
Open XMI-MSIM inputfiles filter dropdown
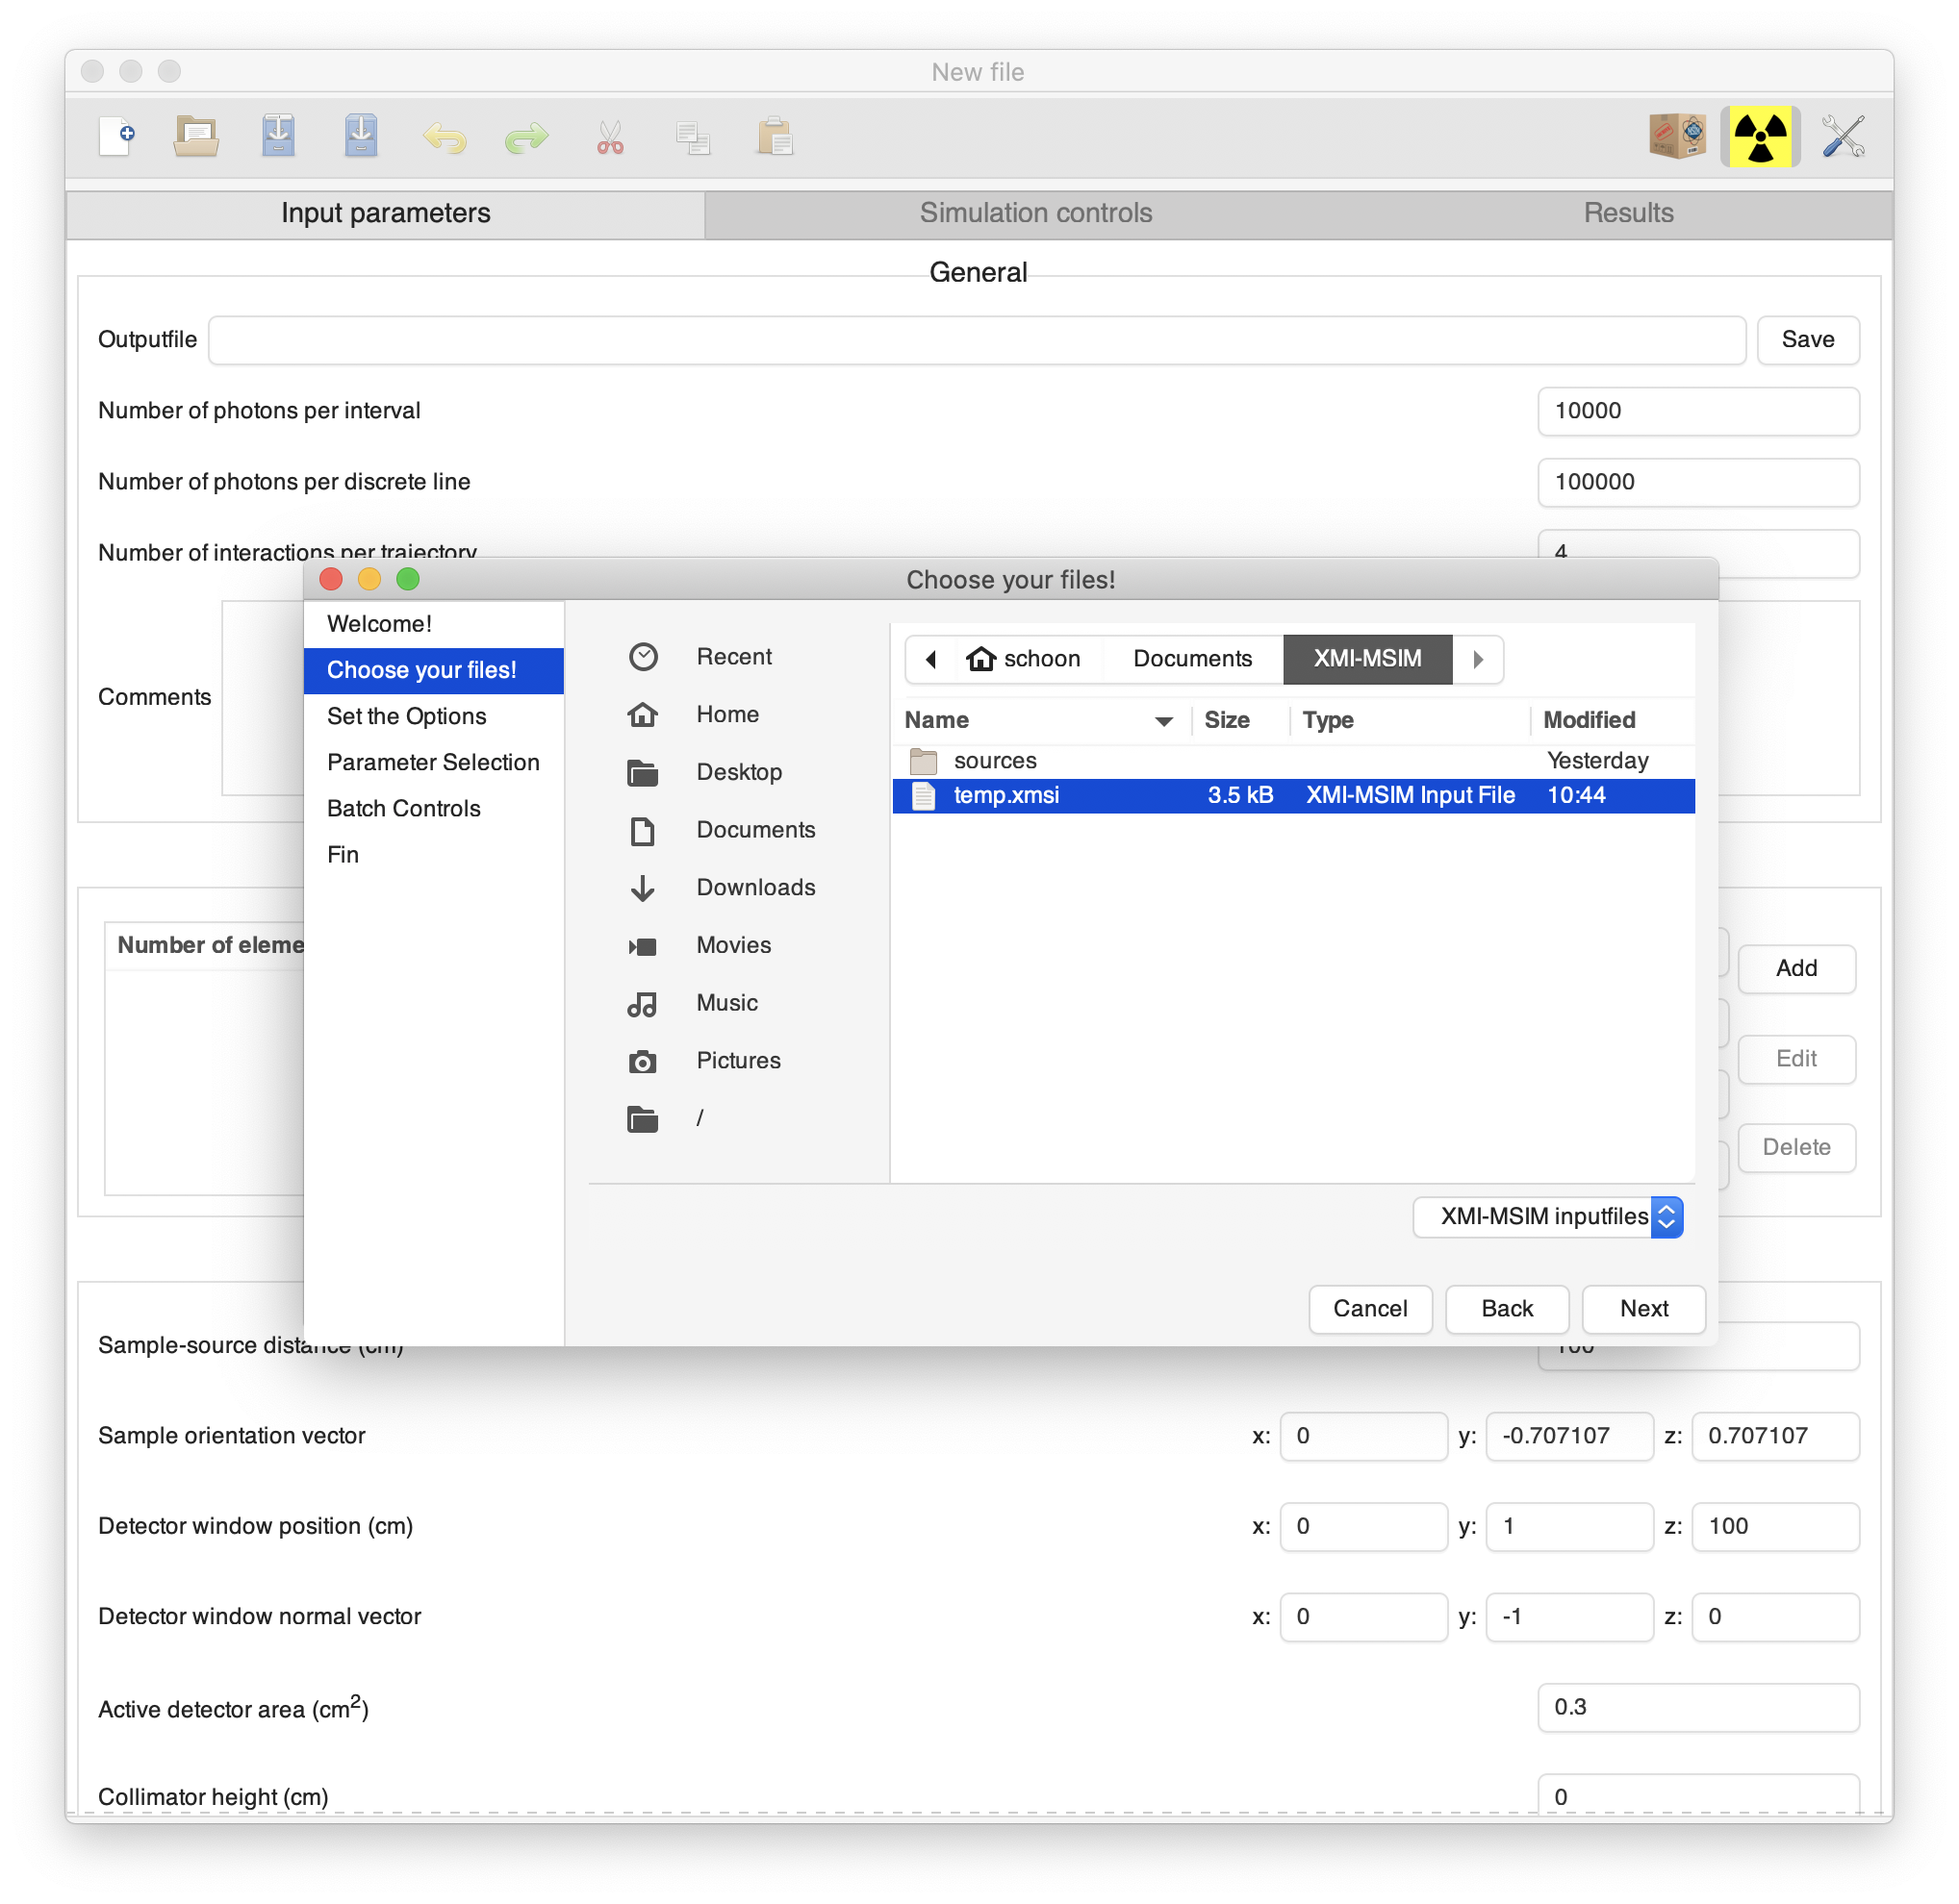(1548, 1216)
